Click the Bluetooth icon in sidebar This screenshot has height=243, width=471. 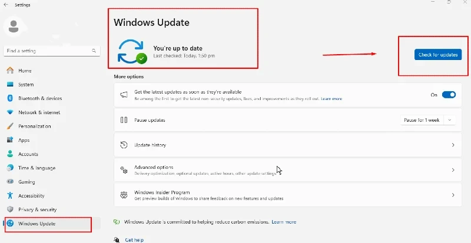pyautogui.click(x=10, y=98)
